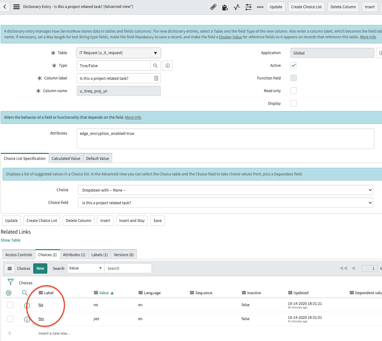
Task: Click the Insert and Stay button
Action: point(132,221)
